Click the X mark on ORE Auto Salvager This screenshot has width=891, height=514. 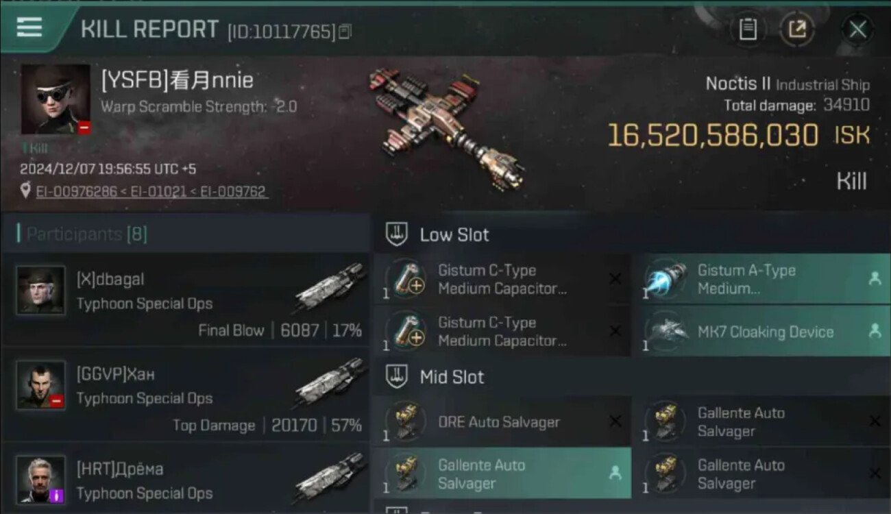[615, 421]
